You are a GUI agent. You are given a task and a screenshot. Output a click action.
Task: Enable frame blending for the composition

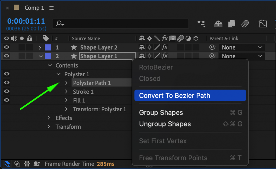[x=232, y=24]
